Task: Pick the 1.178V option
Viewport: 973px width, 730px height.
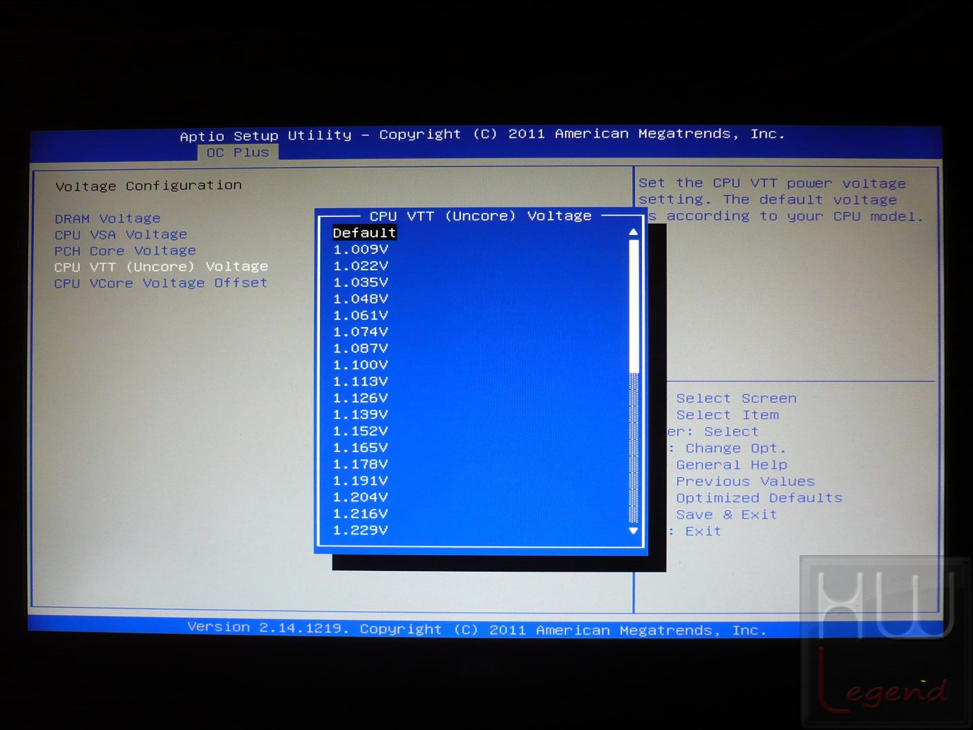Action: 361,465
